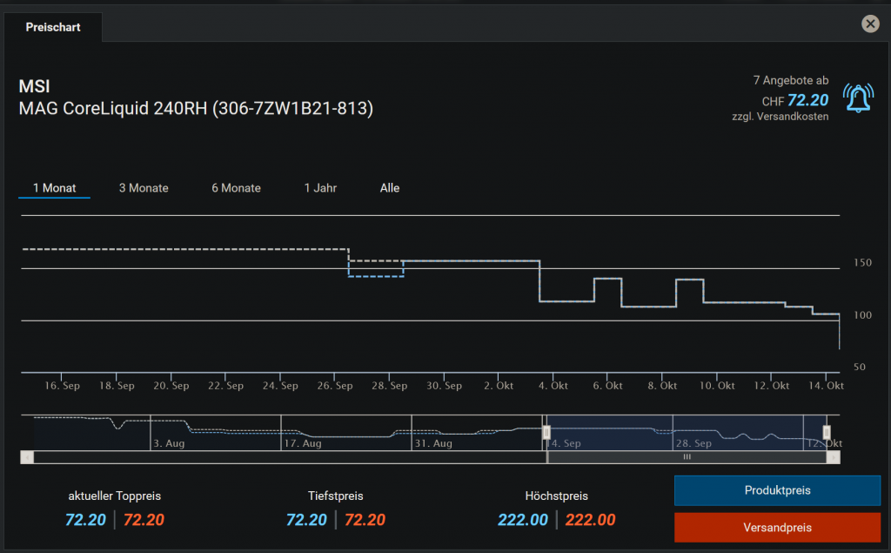Click the Versandpreis button
The height and width of the screenshot is (553, 891).
click(x=777, y=528)
